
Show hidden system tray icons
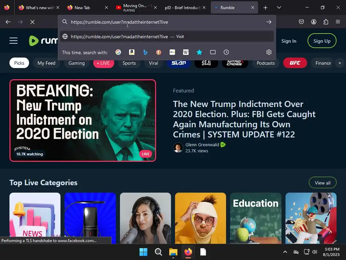click(285, 252)
